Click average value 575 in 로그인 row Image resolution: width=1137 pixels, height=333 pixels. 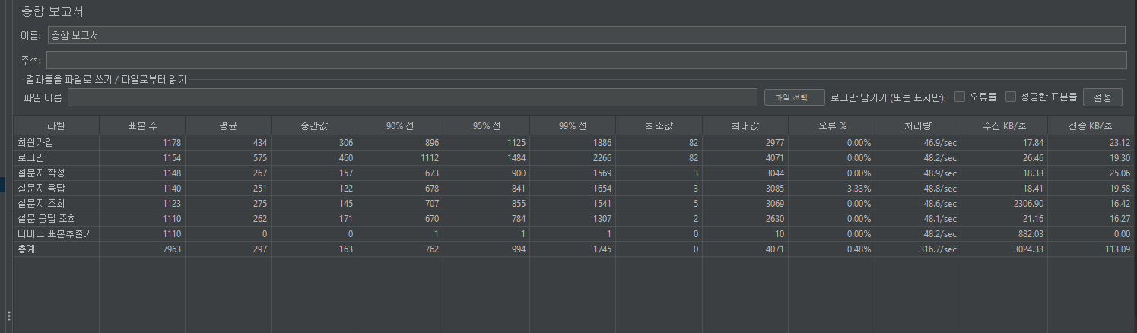tap(260, 157)
